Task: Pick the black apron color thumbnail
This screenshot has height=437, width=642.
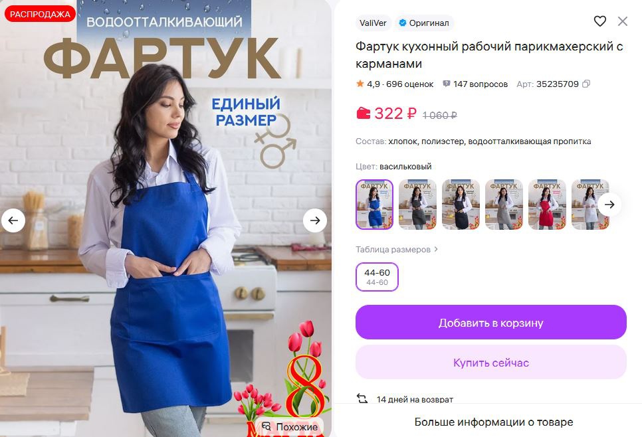Action: pyautogui.click(x=461, y=205)
